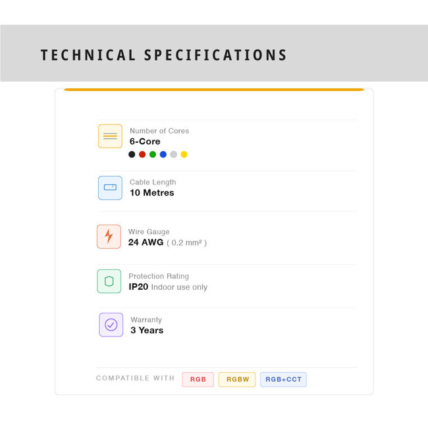This screenshot has height=428, width=428.
Task: Click the Warranty checkmark icon
Action: click(111, 325)
